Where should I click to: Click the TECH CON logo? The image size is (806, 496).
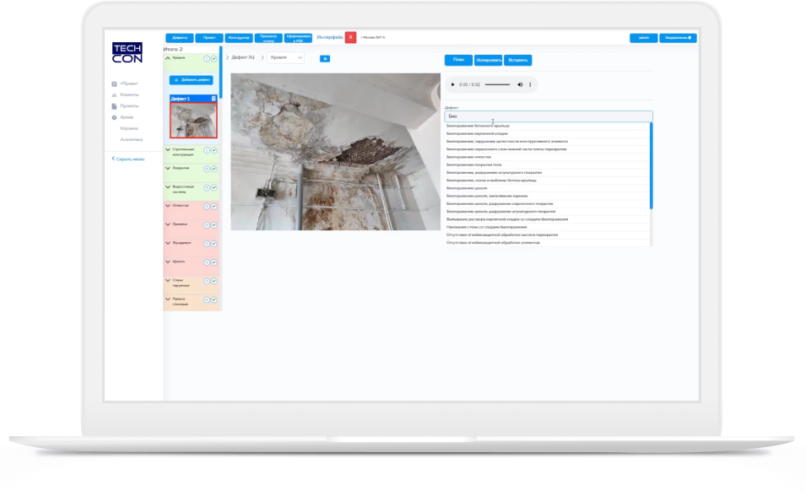tap(127, 53)
